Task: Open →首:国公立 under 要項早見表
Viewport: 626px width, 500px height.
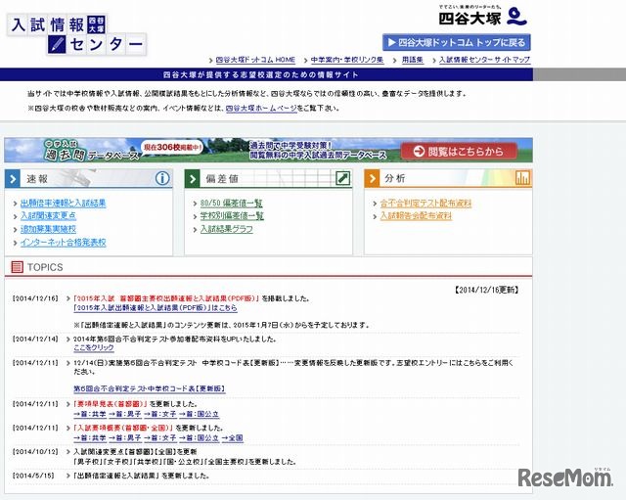Action: point(199,414)
